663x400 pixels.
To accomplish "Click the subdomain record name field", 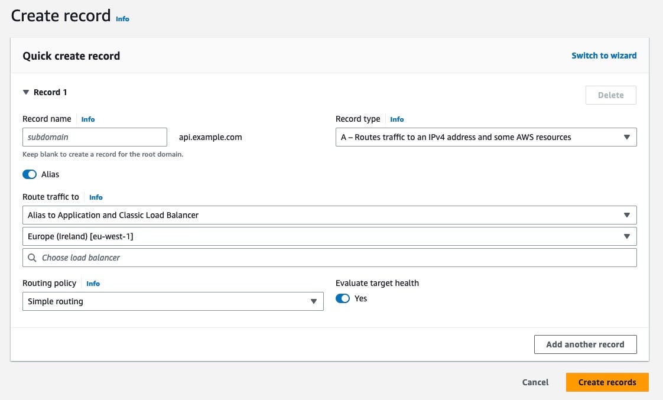I will tap(95, 136).
